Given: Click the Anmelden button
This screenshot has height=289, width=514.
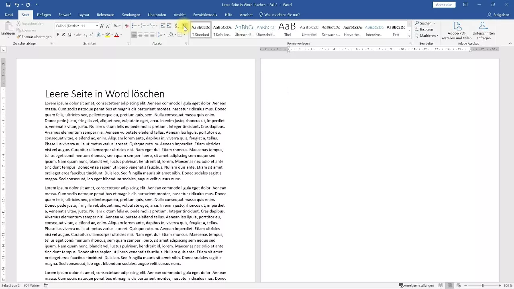Looking at the screenshot, I should click(x=444, y=5).
